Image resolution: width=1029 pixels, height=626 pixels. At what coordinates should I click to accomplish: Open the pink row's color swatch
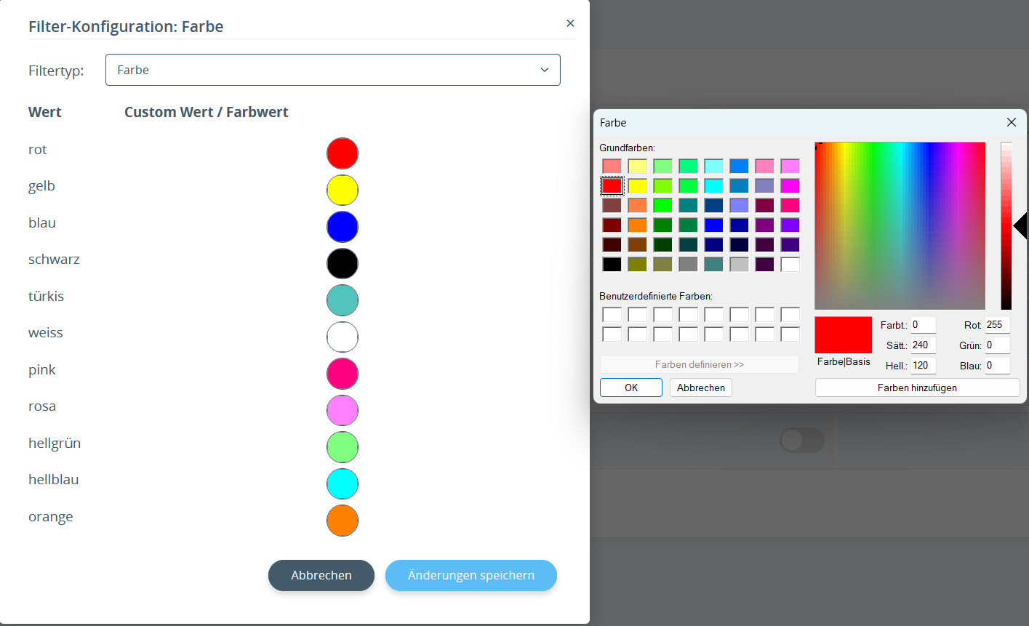[343, 374]
